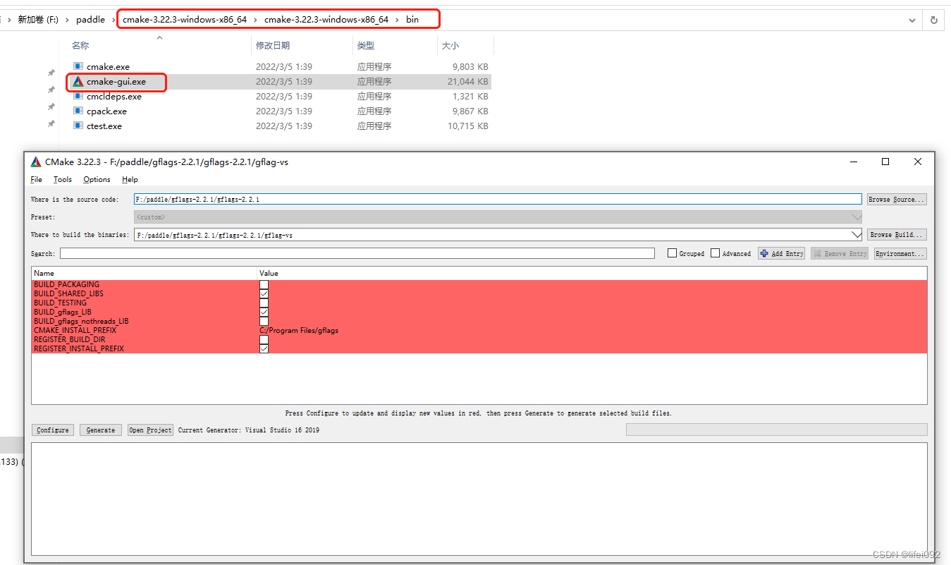Click the first cmake-3.22.3-windows-x86_64 address bar segment
Viewport: 951px width, 565px height.
point(185,20)
